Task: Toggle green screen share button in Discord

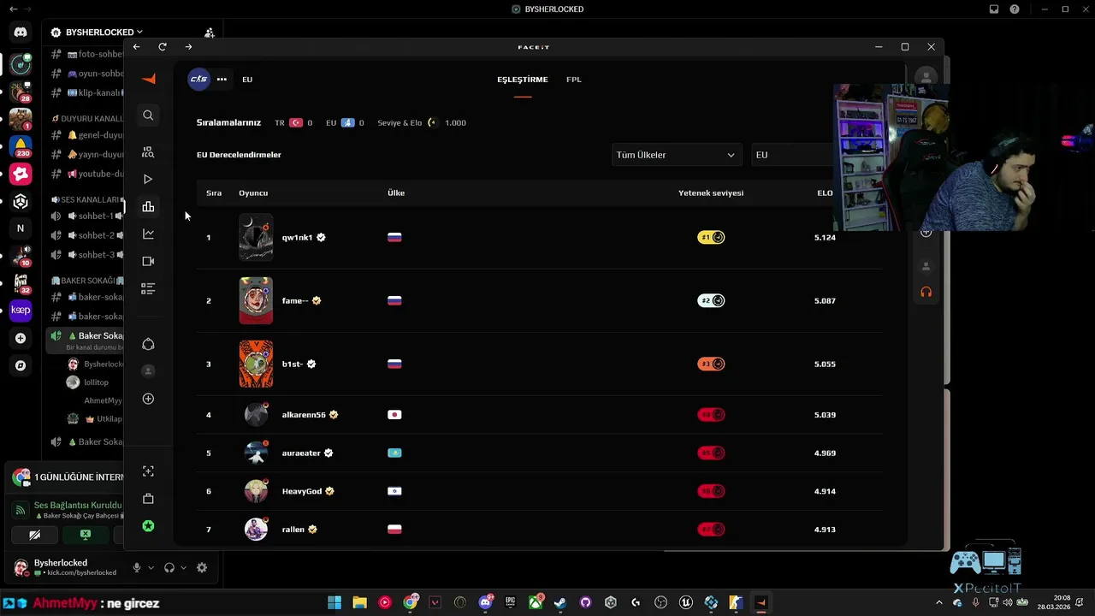Action: click(x=86, y=535)
